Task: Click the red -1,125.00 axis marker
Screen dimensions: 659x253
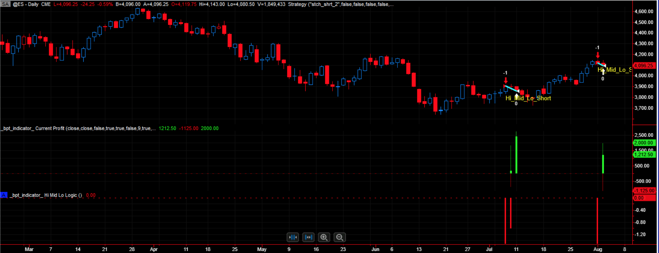Action: (644, 191)
